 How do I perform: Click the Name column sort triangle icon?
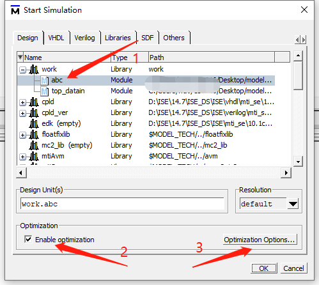tap(20, 57)
